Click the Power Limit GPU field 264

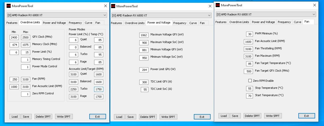click(144, 70)
